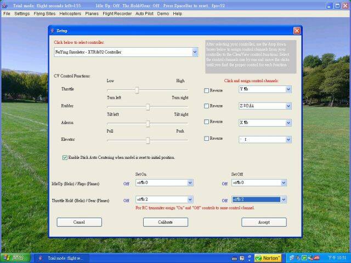Click the Rudder slider handle
The width and height of the screenshot is (351, 263).
click(x=148, y=107)
